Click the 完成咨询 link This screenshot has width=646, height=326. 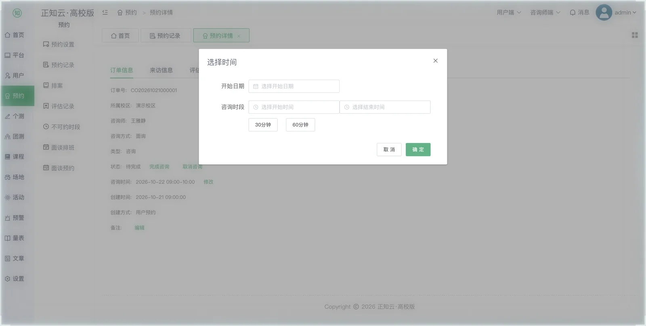tap(159, 166)
